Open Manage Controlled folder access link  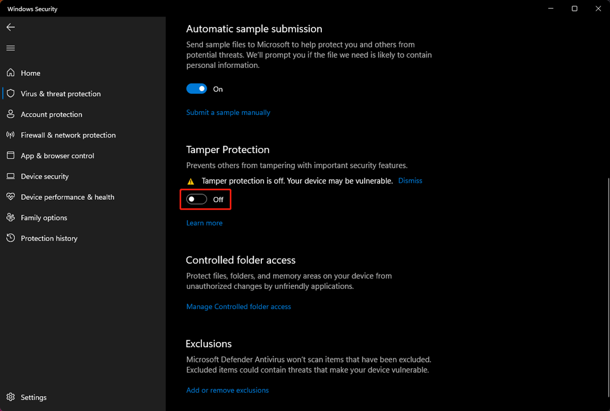(238, 307)
